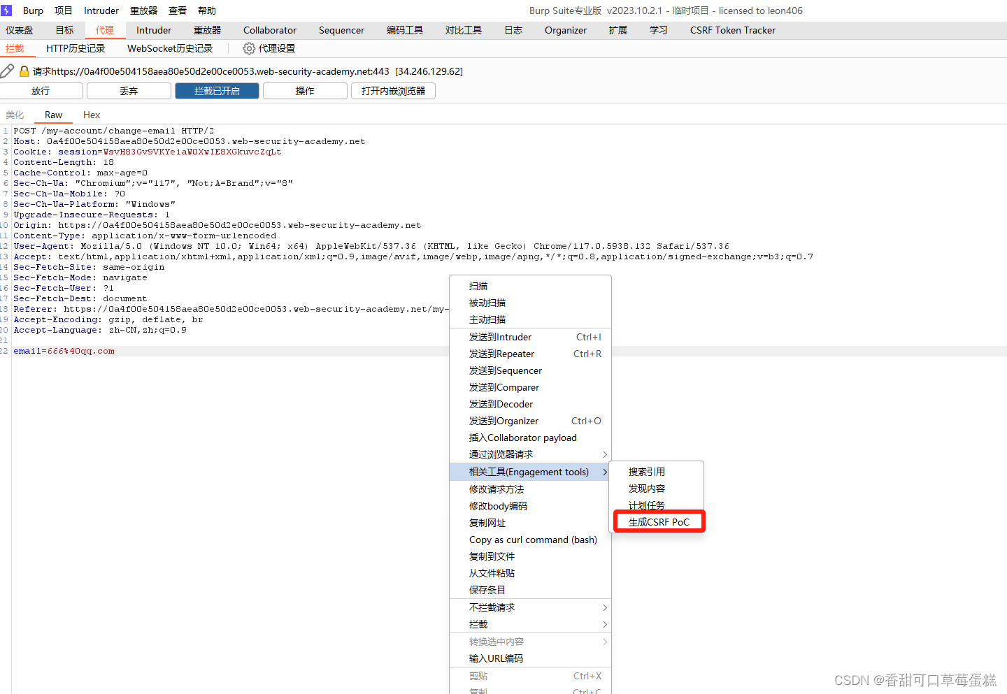1007x694 pixels.
Task: Expand the 转换选中内容 submenu
Action: [x=530, y=642]
